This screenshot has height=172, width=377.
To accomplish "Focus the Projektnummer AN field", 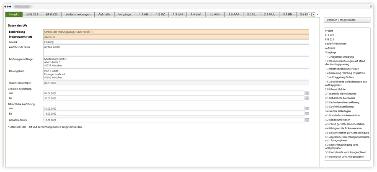I will pyautogui.click(x=176, y=37).
